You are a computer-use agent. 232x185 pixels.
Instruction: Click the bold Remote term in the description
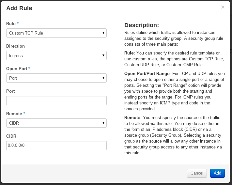(x=132, y=117)
